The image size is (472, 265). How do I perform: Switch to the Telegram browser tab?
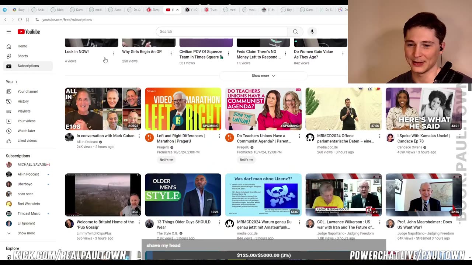click(x=4, y=10)
